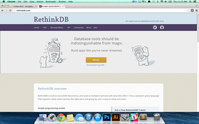Open Google Chrome from the dock

[61, 117]
